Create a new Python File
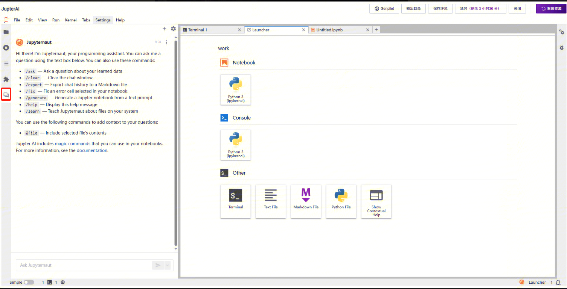Screen dimensions: 567x289 click(x=341, y=201)
